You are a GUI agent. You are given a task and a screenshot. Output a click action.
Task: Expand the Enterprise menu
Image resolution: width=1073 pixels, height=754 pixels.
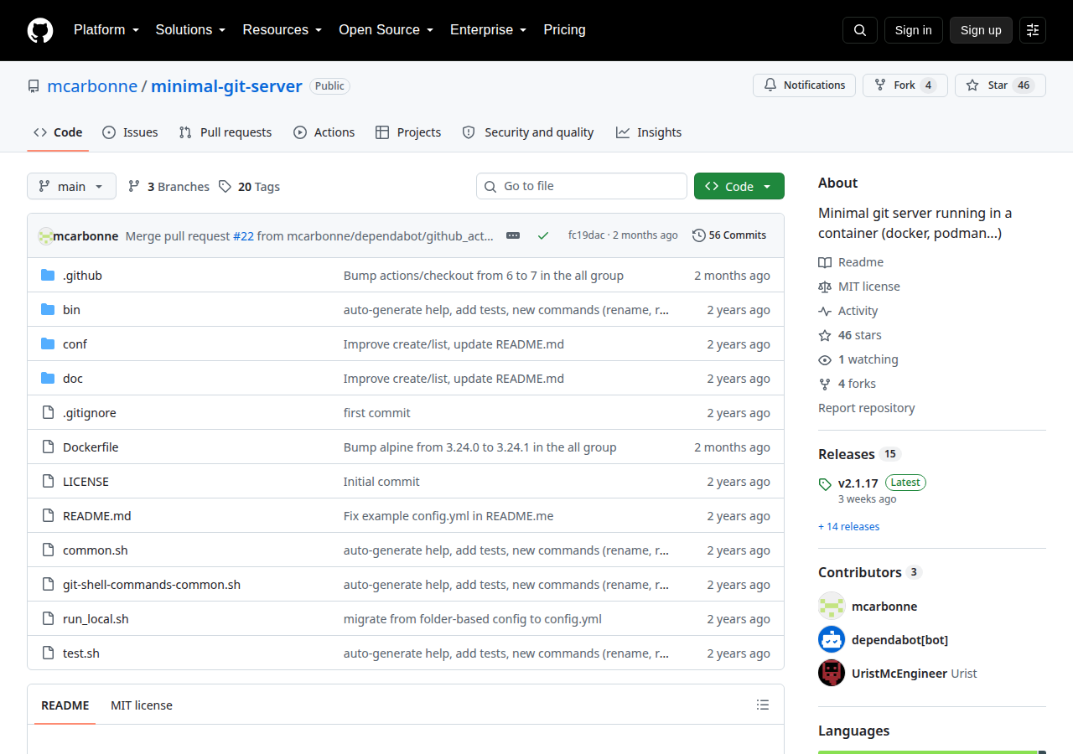(x=488, y=30)
